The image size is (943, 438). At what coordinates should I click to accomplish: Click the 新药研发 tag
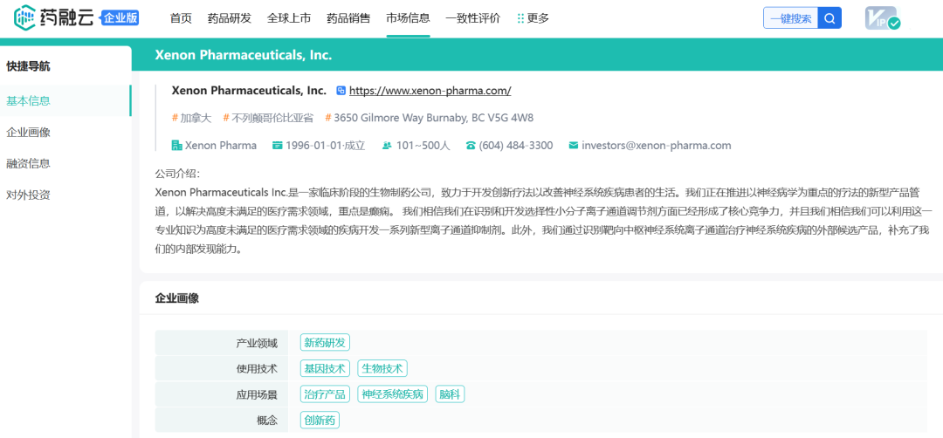click(x=326, y=343)
